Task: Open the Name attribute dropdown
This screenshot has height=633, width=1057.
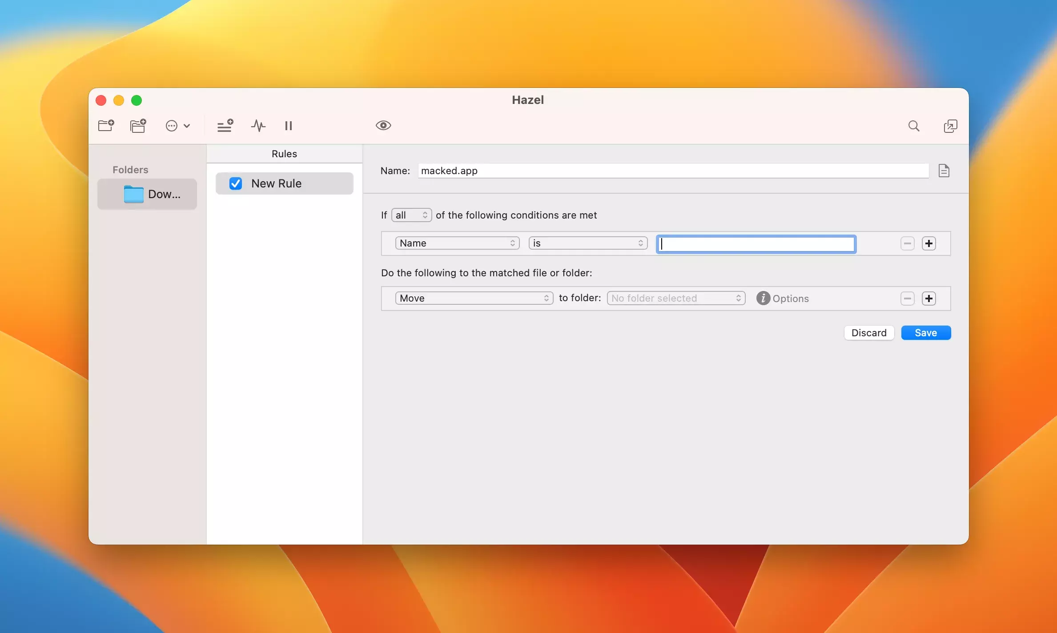Action: pos(457,243)
